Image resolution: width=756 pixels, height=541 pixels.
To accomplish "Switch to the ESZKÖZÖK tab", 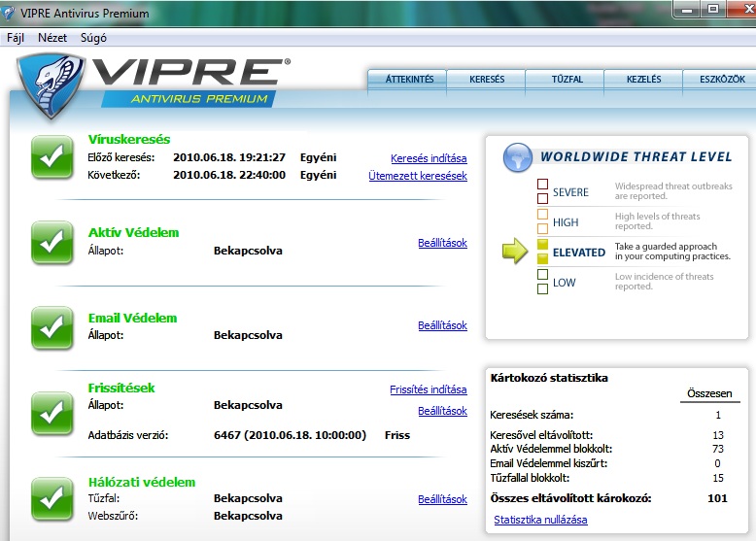I will coord(721,80).
